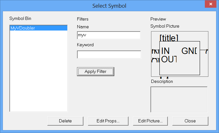This screenshot has height=133, width=219.
Task: Click the Close button at bottom right
Action: pyautogui.click(x=190, y=121)
